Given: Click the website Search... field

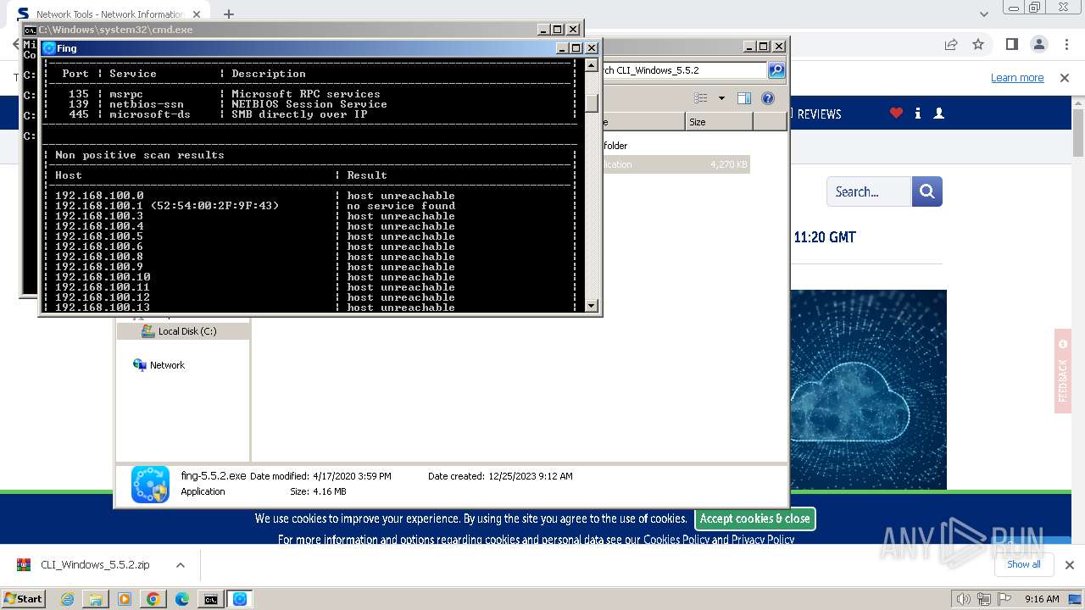Looking at the screenshot, I should [x=869, y=191].
